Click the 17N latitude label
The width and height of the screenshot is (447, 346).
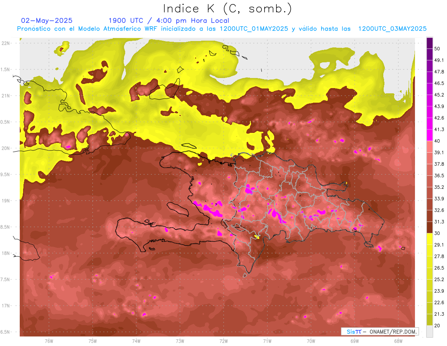coord(6,306)
